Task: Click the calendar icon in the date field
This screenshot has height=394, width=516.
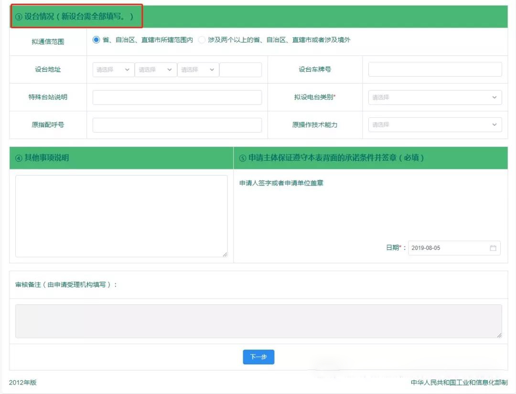Action: click(x=493, y=248)
